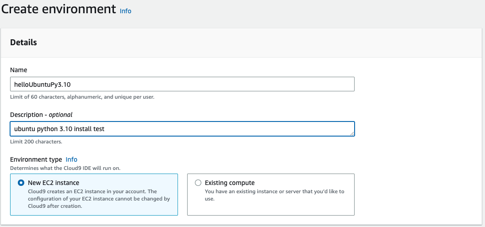Grab the Description box resize handle

(352, 133)
